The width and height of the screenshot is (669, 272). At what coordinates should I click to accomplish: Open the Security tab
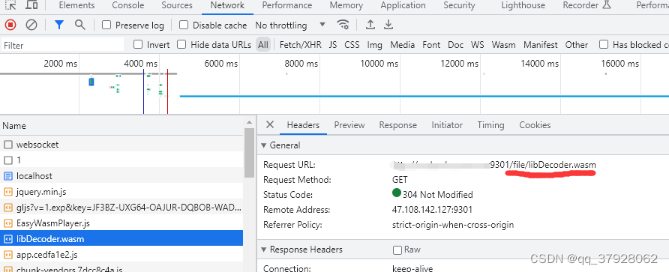click(x=459, y=5)
